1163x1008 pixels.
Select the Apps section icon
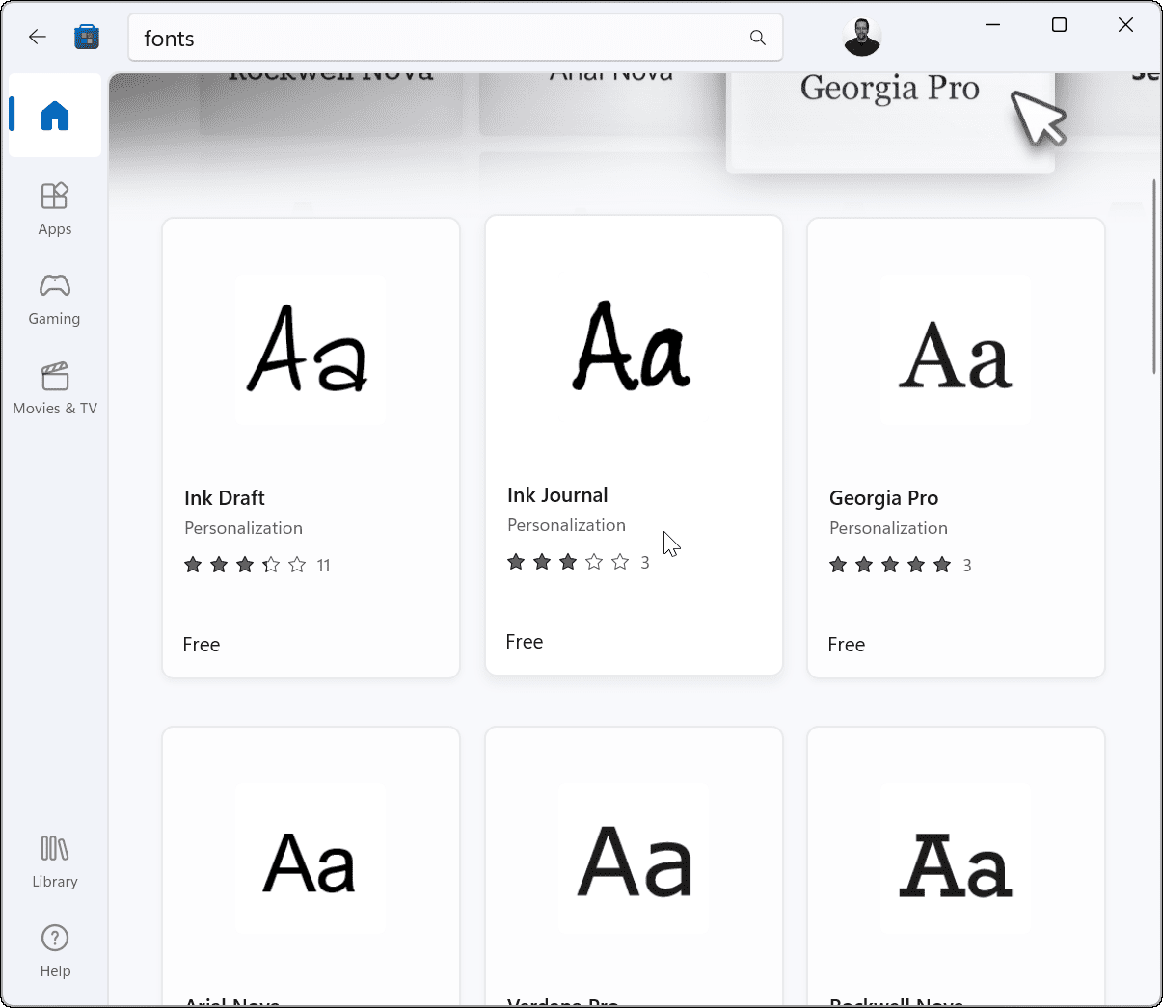pos(54,207)
